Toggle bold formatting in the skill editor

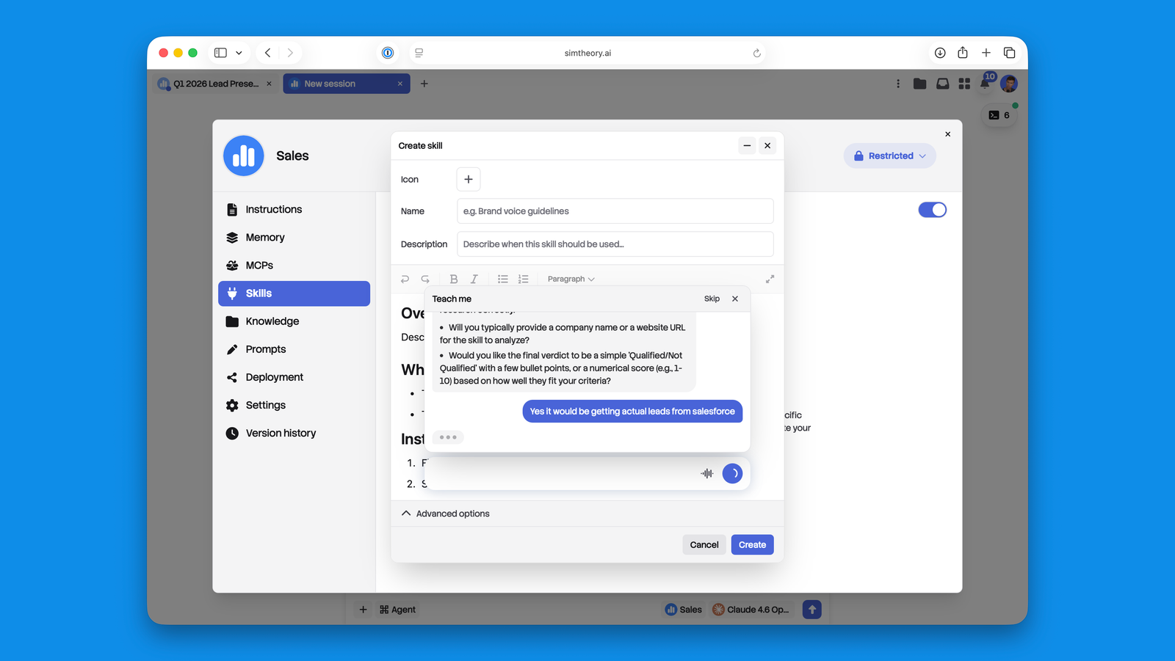click(x=453, y=279)
